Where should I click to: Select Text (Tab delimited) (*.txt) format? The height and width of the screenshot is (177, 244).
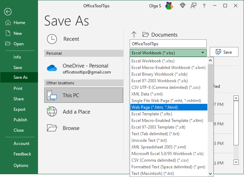[x=169, y=134]
